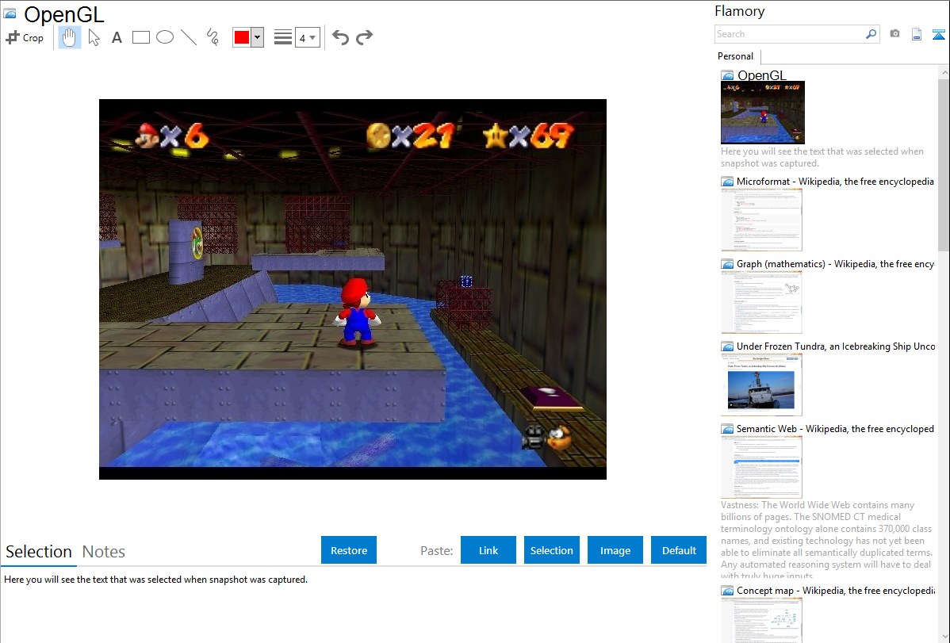Pick the ellipse shape tool
950x643 pixels.
[165, 37]
